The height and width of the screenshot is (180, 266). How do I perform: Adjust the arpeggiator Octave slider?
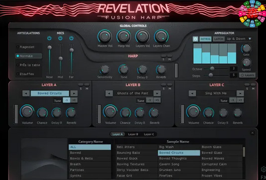212,68
